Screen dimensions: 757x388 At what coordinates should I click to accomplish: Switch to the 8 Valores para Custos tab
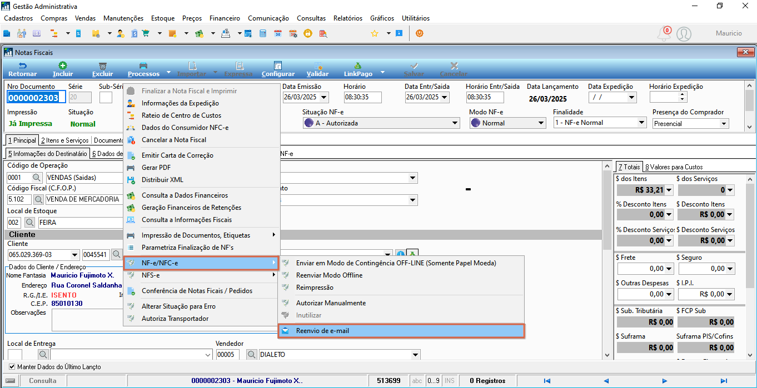[674, 167]
